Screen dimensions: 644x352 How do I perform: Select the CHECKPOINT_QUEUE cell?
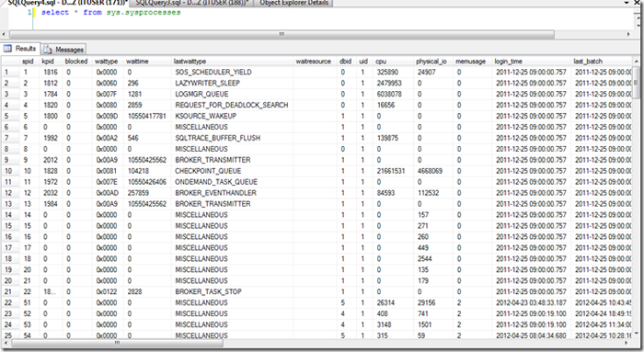[x=233, y=171]
